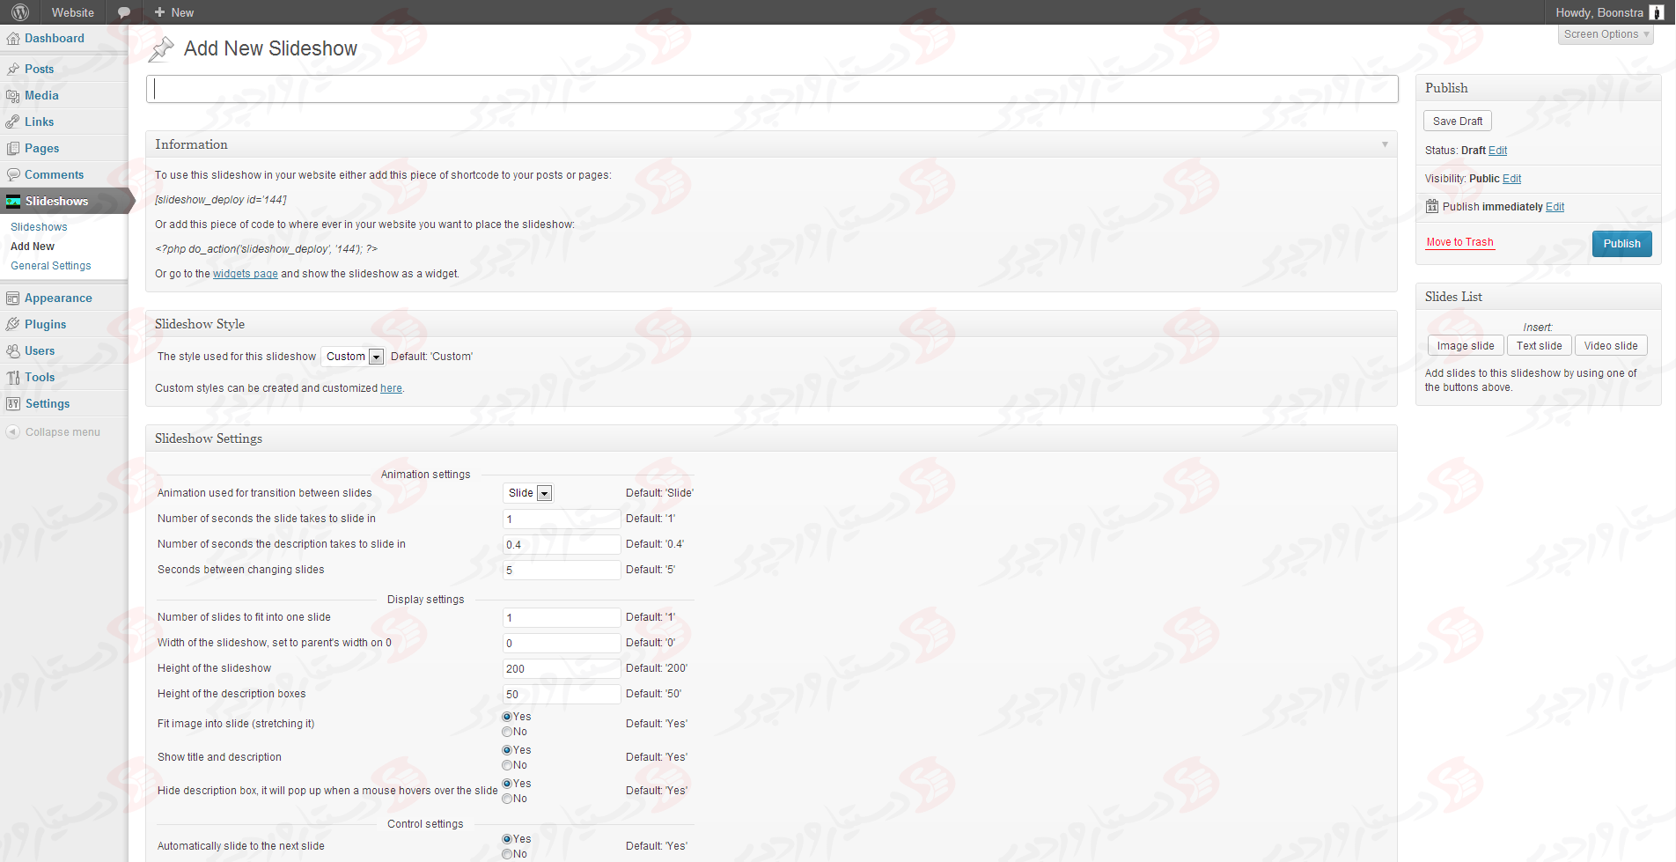Click the Plugins plug icon
The height and width of the screenshot is (862, 1676).
point(12,325)
